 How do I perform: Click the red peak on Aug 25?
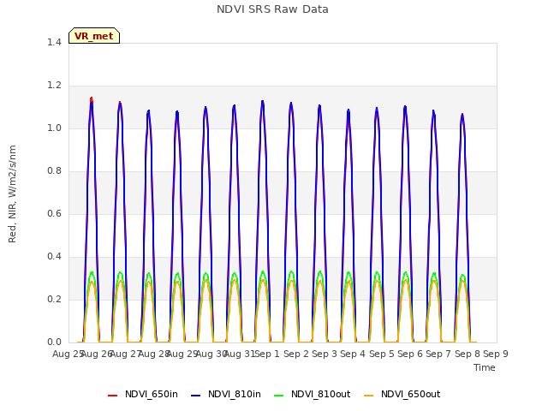coord(92,98)
